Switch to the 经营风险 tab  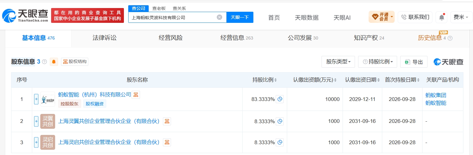coord(171,38)
